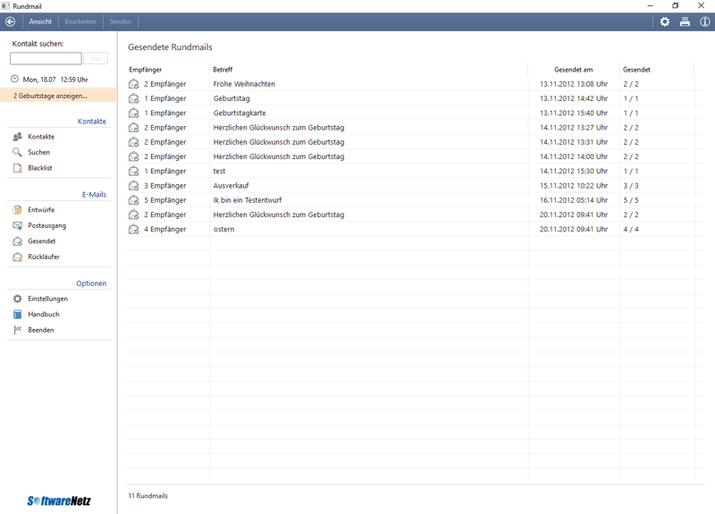Open Rückläufer bounced mails

43,257
